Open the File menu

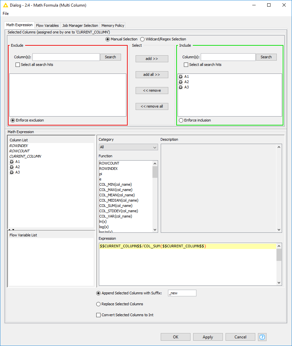pos(5,14)
